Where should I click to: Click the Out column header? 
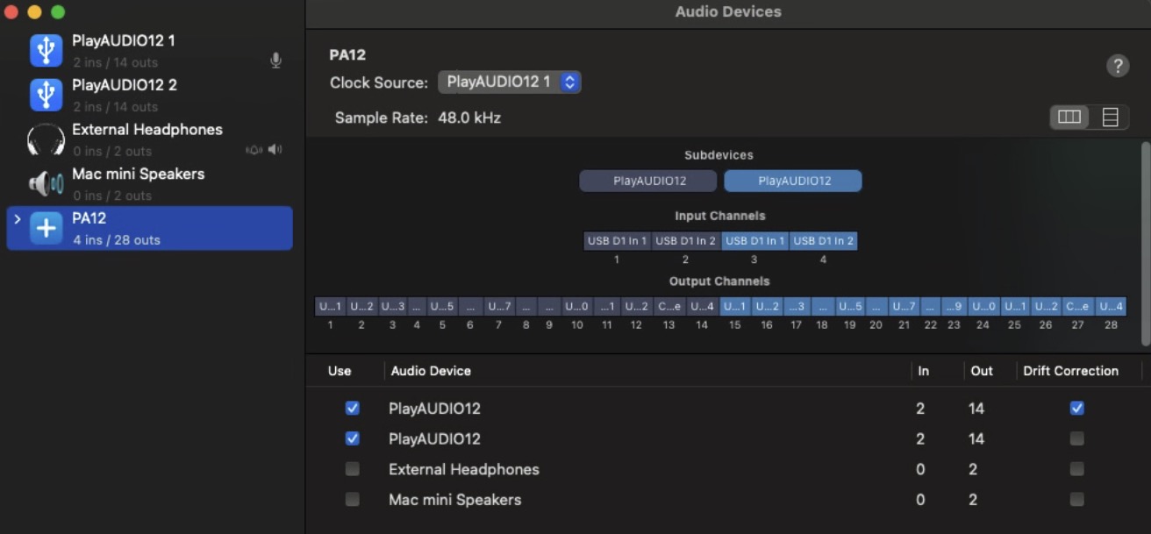click(x=982, y=371)
